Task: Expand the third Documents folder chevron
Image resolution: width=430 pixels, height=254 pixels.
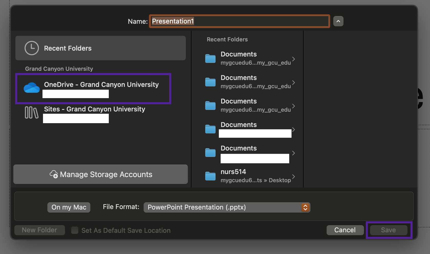Action: point(294,106)
